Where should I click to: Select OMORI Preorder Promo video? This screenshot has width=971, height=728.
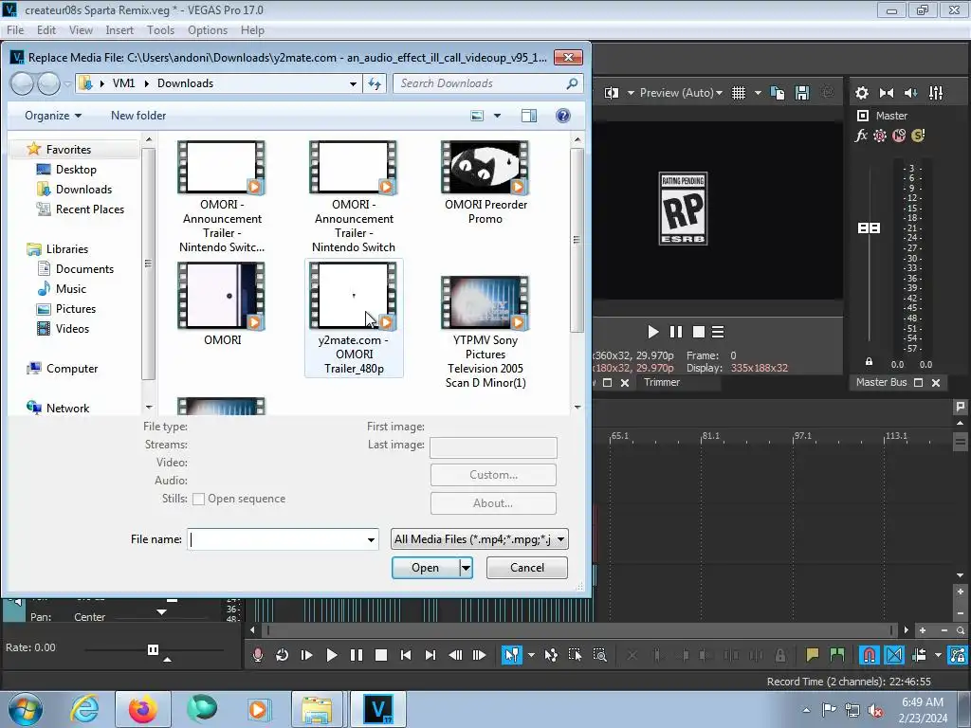point(485,183)
